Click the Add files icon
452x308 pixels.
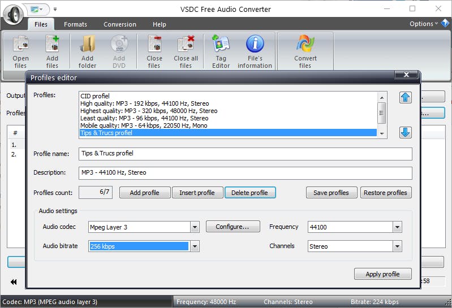coord(52,51)
